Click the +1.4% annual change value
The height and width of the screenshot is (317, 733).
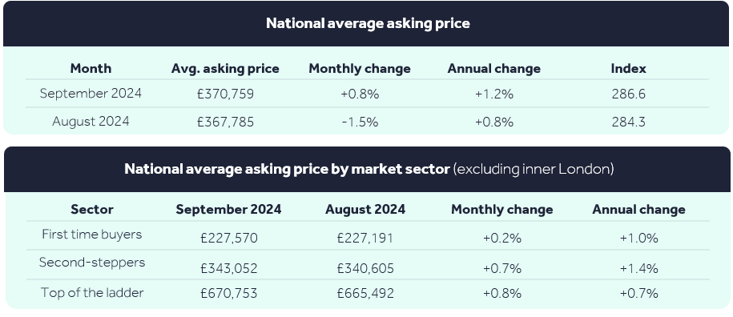tap(638, 268)
